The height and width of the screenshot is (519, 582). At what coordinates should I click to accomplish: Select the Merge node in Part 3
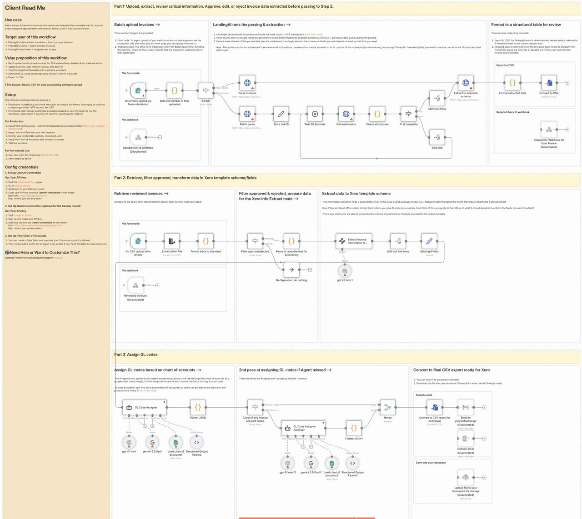point(387,407)
